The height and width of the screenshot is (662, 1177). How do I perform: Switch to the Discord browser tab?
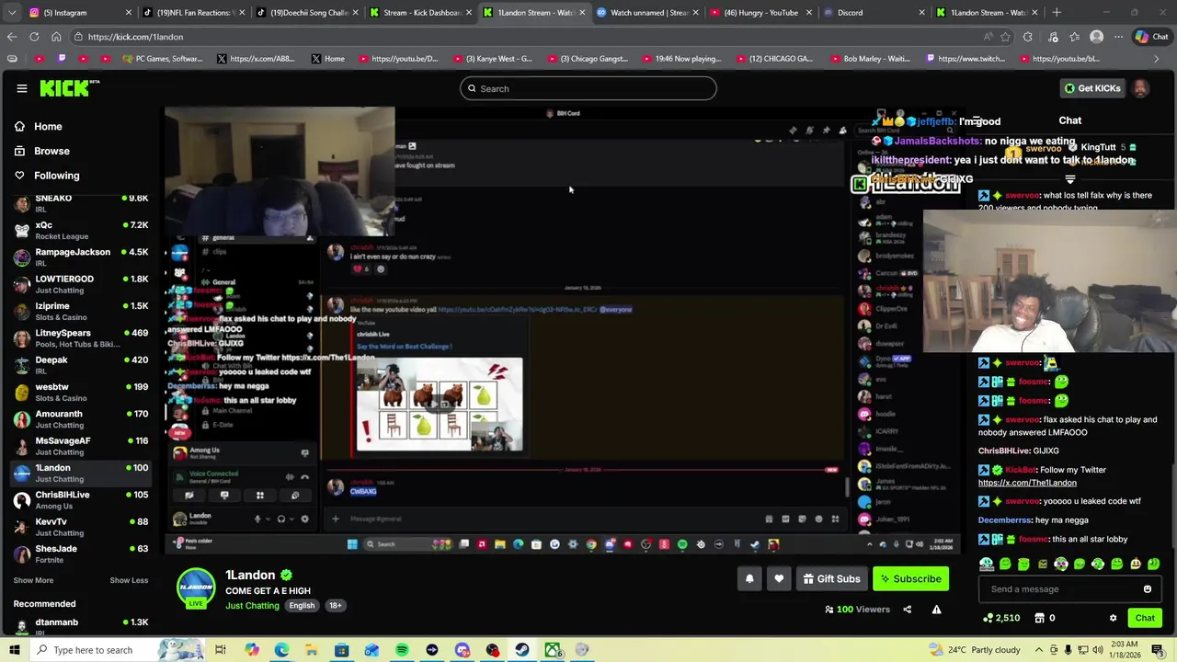tap(874, 13)
